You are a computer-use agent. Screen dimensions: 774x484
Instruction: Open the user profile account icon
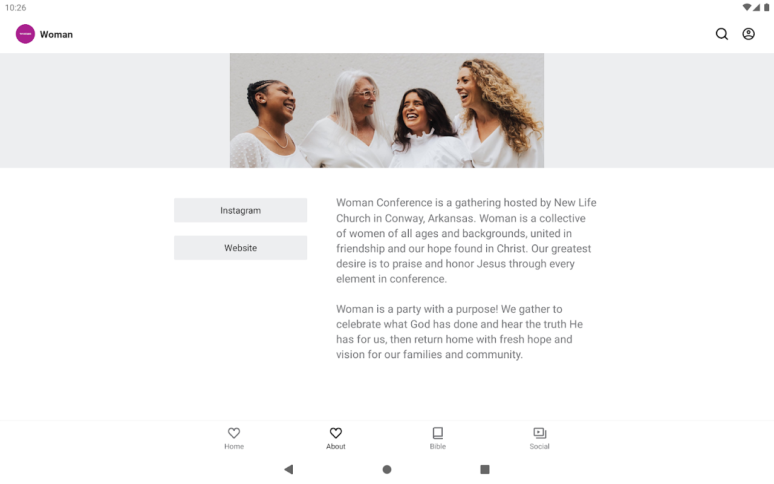(749, 34)
